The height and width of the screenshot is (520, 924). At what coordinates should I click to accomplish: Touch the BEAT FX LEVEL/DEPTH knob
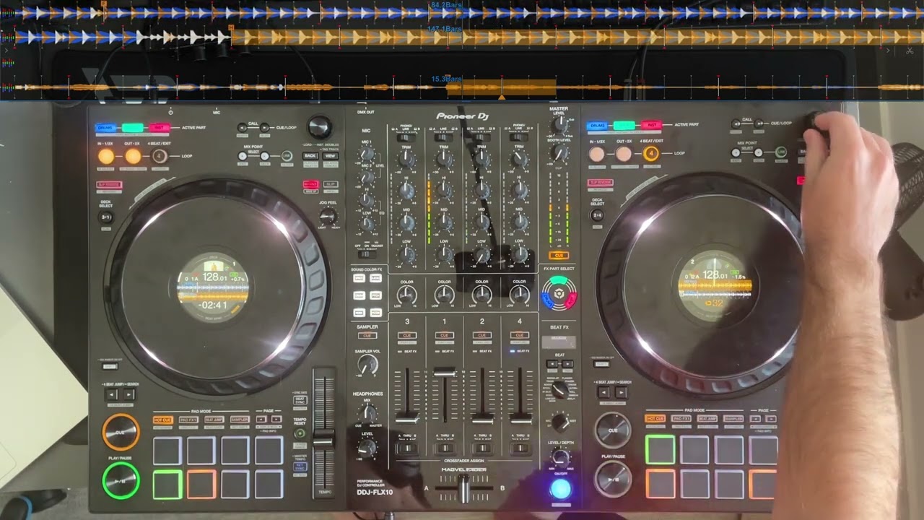pyautogui.click(x=559, y=456)
